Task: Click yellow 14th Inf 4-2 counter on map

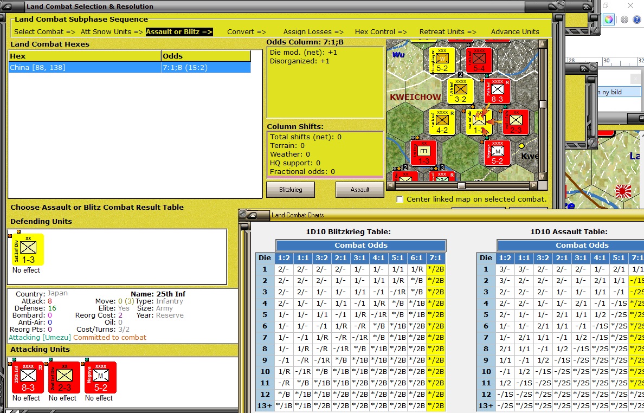Action: pos(442,122)
